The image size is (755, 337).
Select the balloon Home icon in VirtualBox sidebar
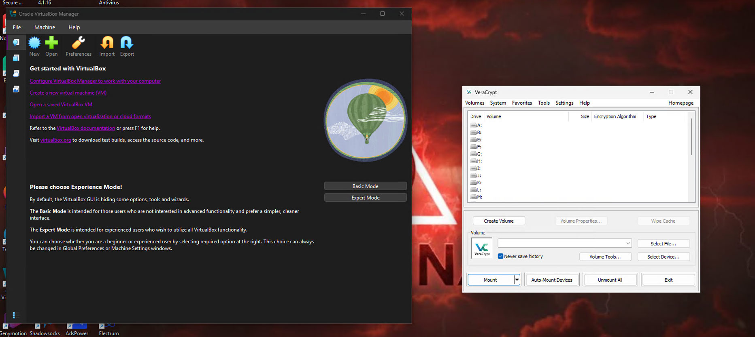pyautogui.click(x=16, y=42)
